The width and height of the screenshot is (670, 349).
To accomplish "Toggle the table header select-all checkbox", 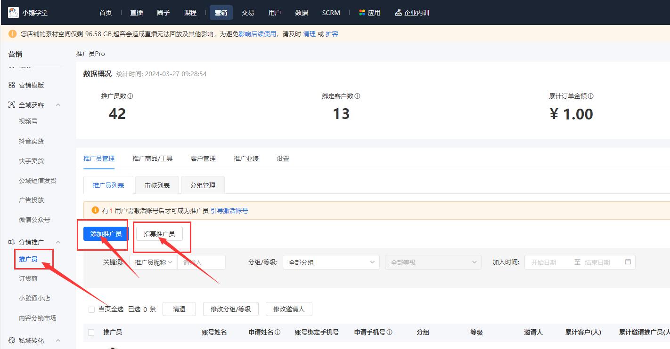I will 91,333.
